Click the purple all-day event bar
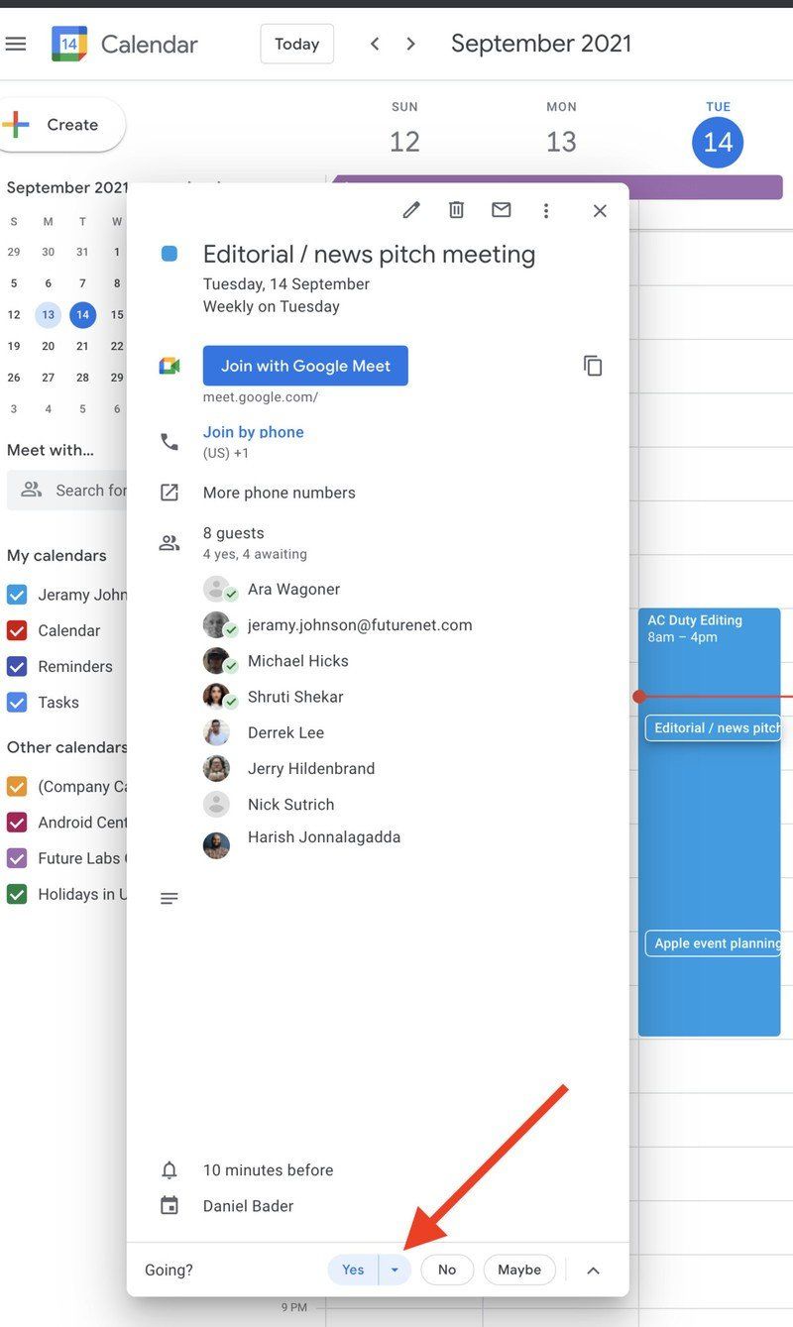The height and width of the screenshot is (1327, 793). coord(558,187)
